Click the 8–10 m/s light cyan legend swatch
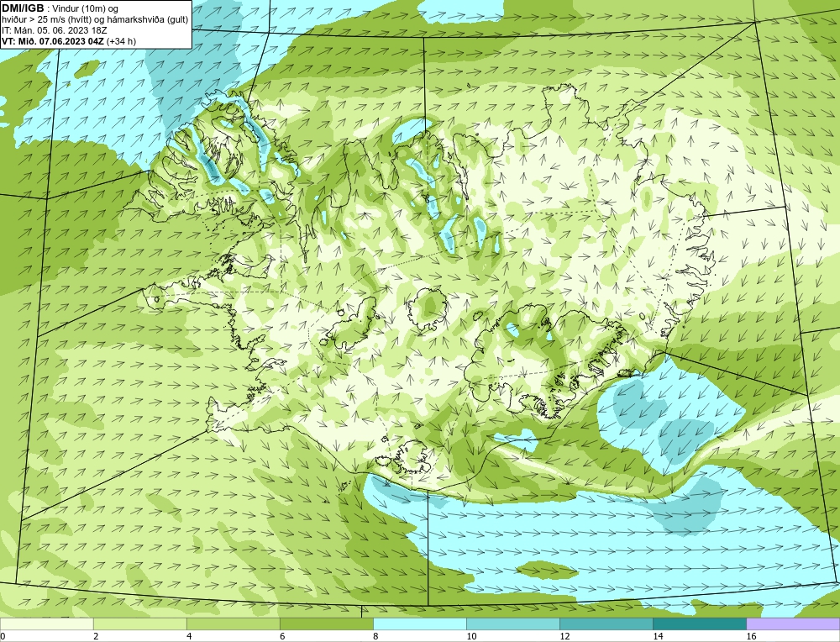This screenshot has height=642, width=840. [420, 624]
